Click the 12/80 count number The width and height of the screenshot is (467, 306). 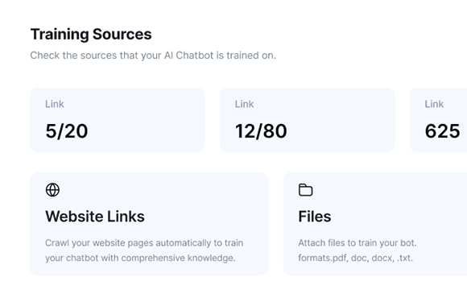coord(261,131)
